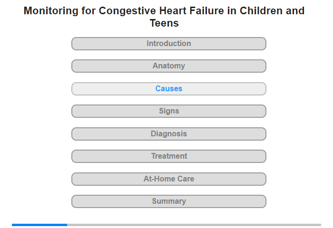Open the Introduction section
This screenshot has width=333, height=228.
pos(168,44)
